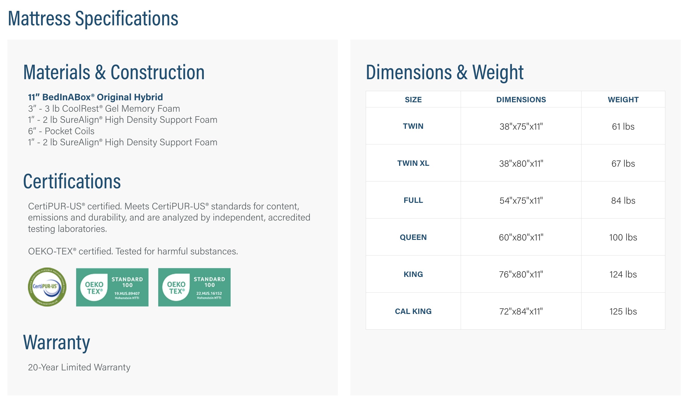Click the 6" Pocket Coils line
687x400 pixels.
point(61,131)
